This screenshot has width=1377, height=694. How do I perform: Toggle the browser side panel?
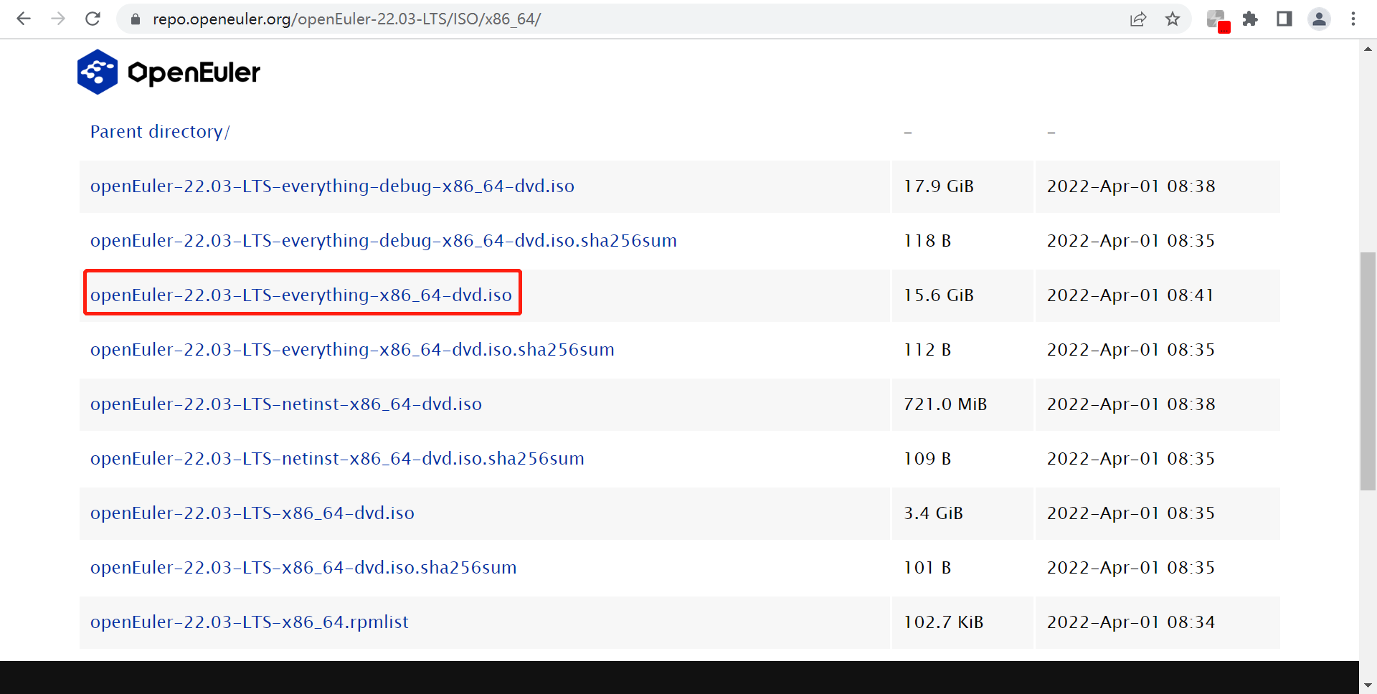1284,19
